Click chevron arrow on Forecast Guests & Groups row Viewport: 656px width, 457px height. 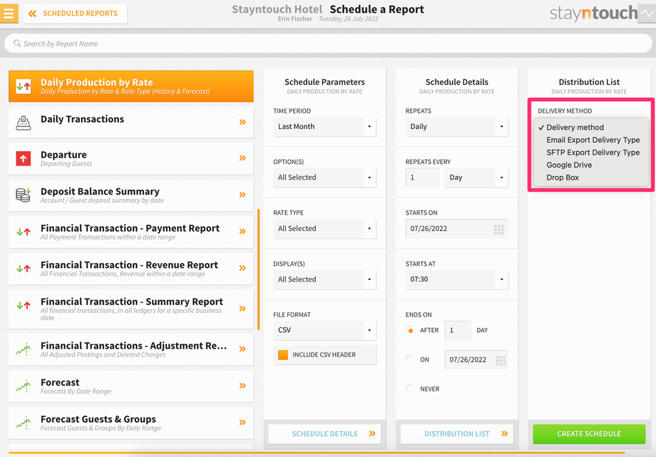pyautogui.click(x=242, y=422)
